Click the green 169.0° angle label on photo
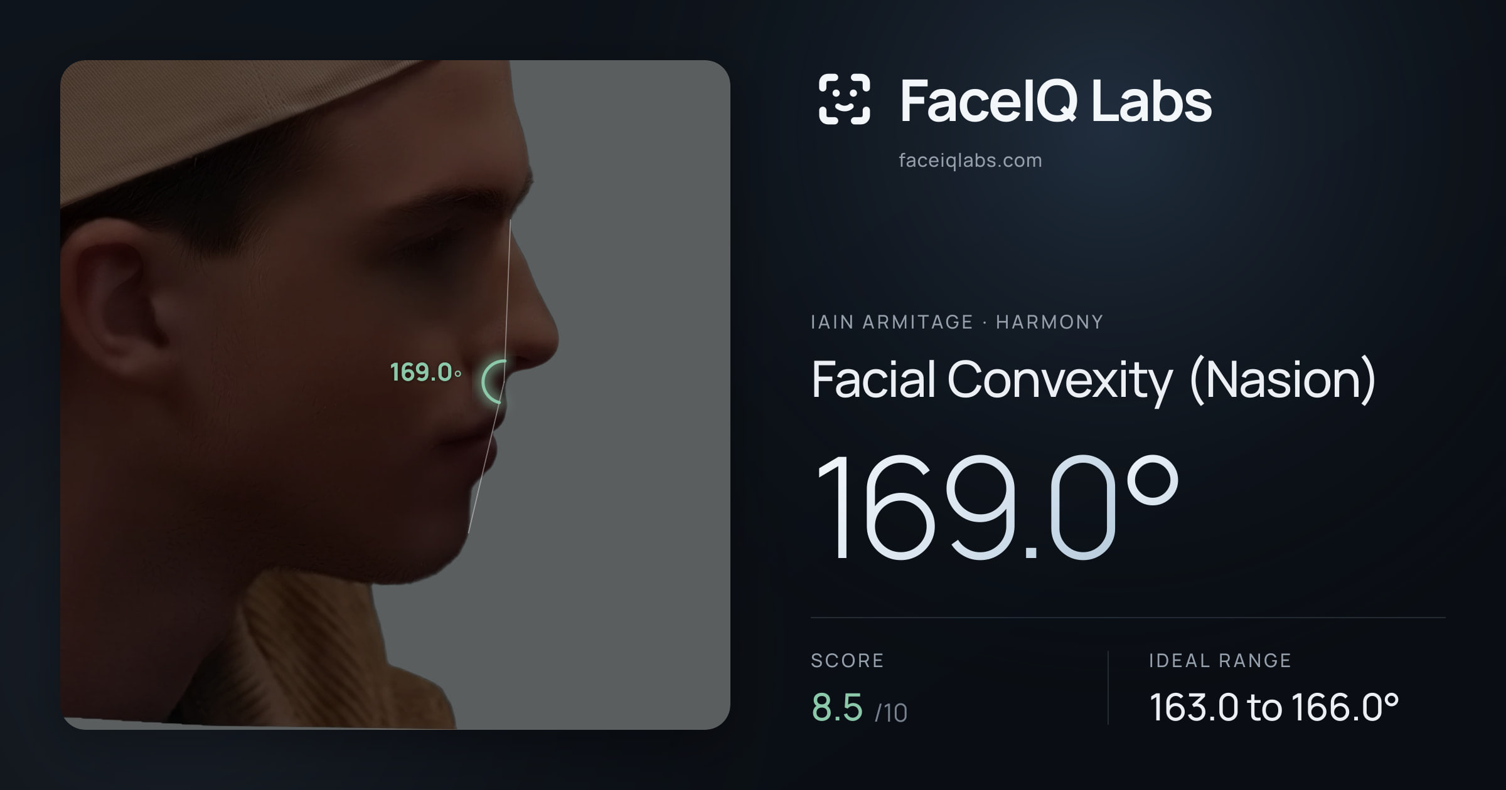The height and width of the screenshot is (790, 1506). [425, 372]
